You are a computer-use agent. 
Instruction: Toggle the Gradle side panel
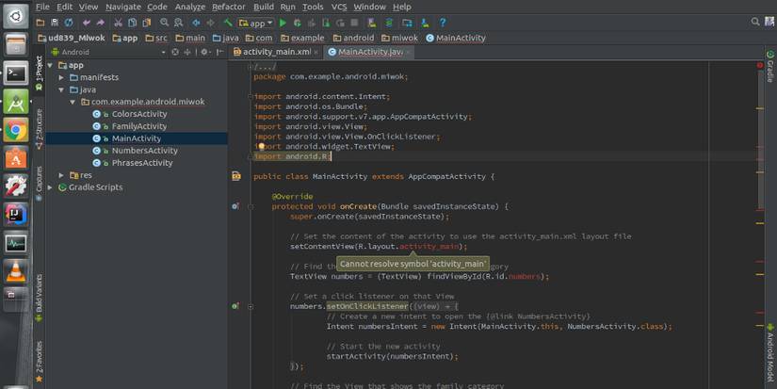(769, 66)
